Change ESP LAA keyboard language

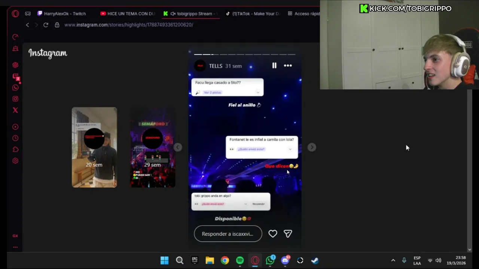pos(417,260)
